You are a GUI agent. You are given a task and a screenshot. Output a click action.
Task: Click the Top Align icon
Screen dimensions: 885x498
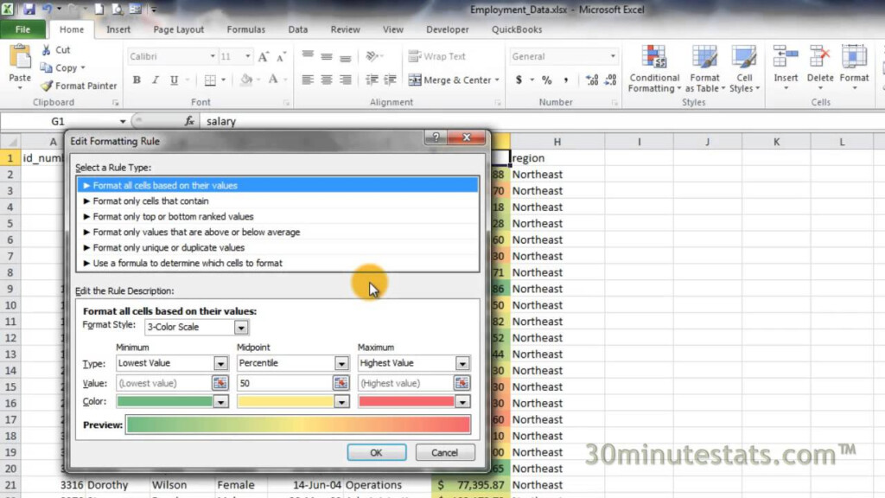coord(308,56)
